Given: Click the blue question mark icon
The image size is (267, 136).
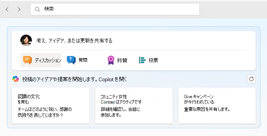Looking at the screenshot, I should tap(71, 60).
